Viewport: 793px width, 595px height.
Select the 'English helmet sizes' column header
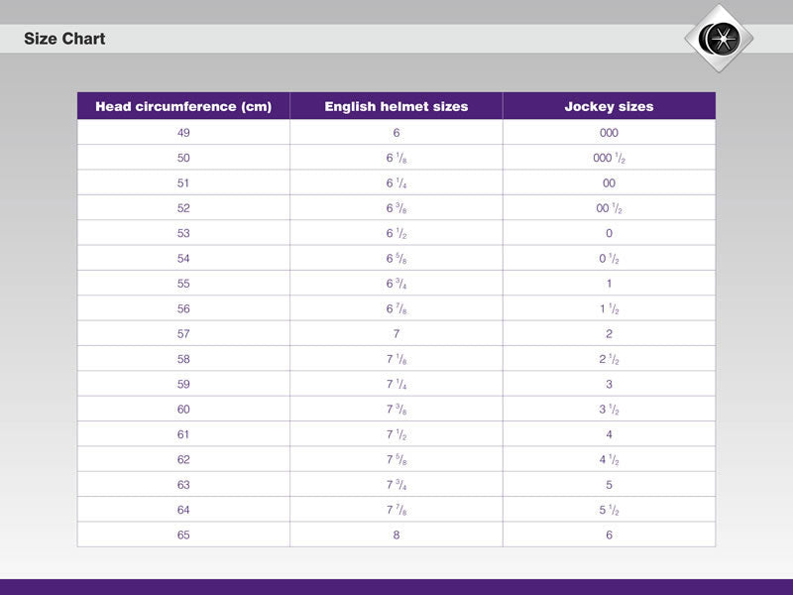[396, 106]
